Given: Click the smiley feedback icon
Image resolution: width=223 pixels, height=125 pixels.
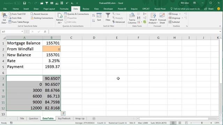Looking at the screenshot, I should (218, 9).
